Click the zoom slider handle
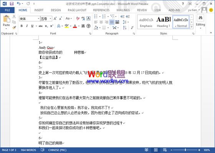Viewport: 215px width, 153px height. click(185, 150)
